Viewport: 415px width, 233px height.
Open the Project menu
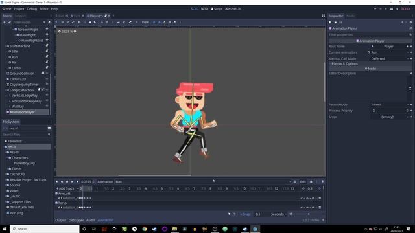19,9
